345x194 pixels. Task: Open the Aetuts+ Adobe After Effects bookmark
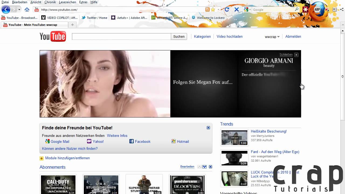129,18
